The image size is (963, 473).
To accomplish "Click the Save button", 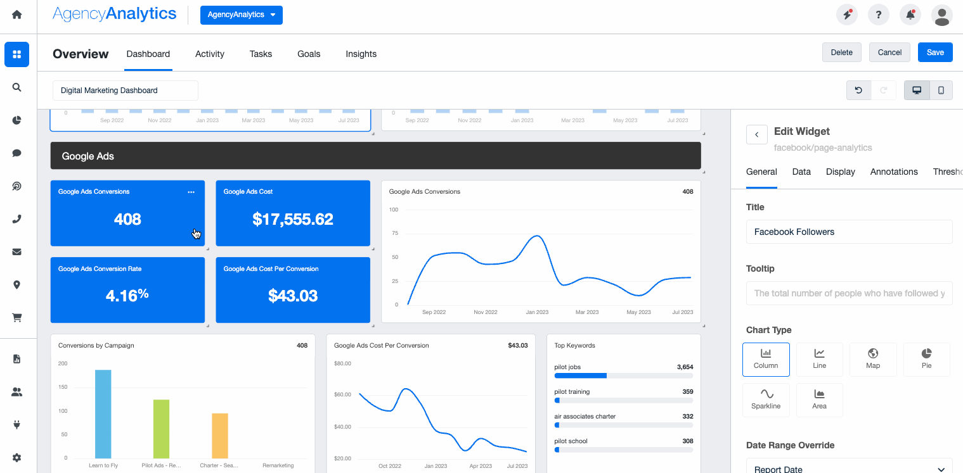I will (935, 53).
